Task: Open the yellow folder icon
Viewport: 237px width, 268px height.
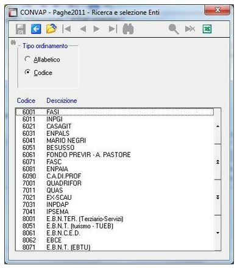Action: [x=51, y=29]
